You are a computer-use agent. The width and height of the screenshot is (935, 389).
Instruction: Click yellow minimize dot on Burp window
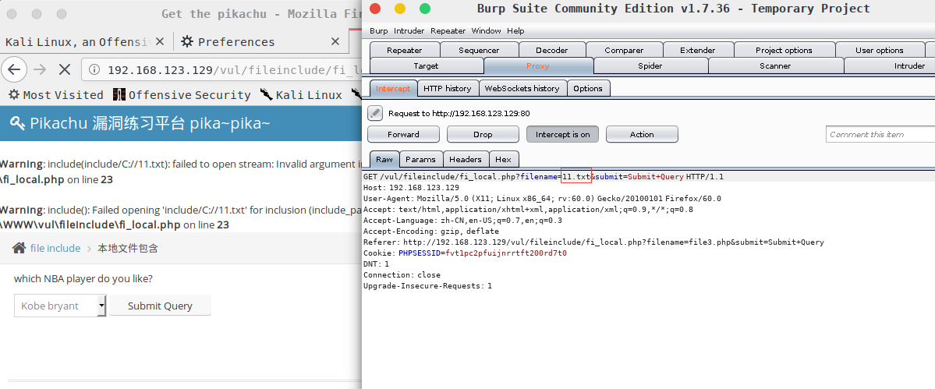tap(400, 9)
